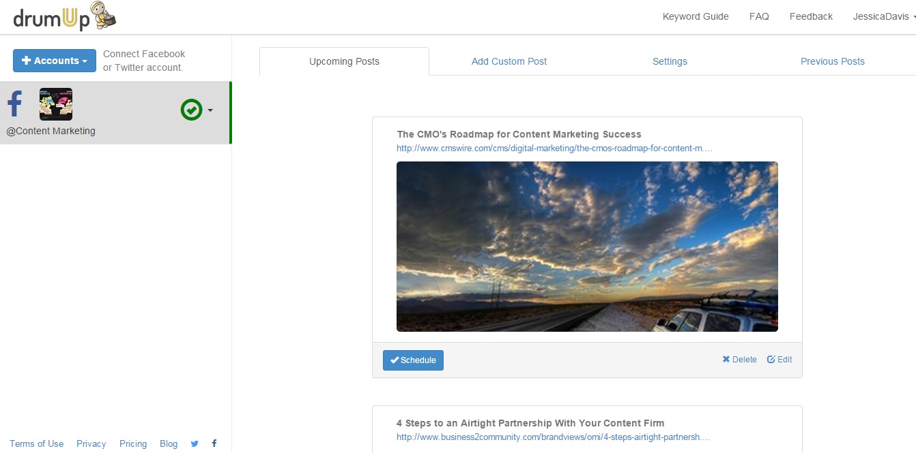The height and width of the screenshot is (453, 916).
Task: Open the Keyword Guide link
Action: click(x=696, y=16)
